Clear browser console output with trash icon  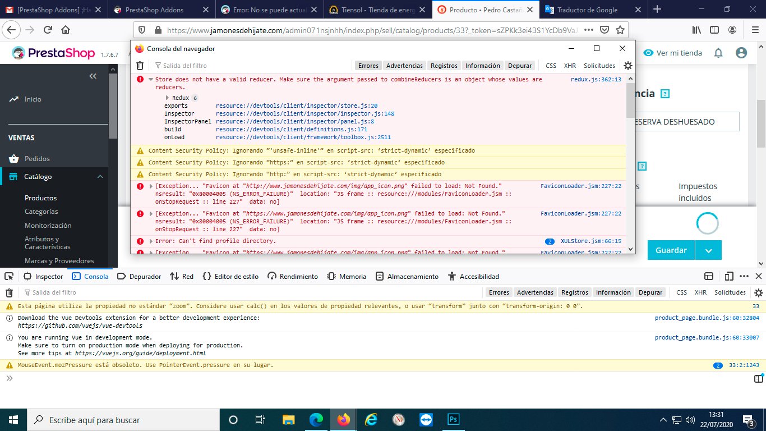140,66
